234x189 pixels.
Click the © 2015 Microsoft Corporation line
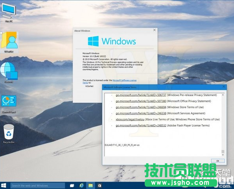pos(105,59)
